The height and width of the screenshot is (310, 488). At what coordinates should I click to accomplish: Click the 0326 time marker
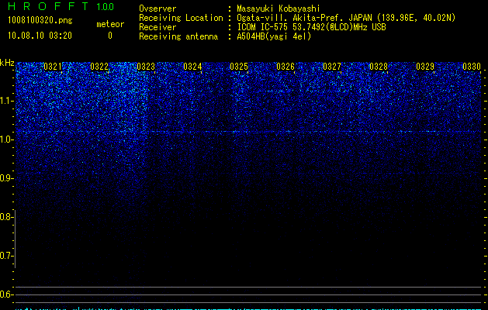click(x=286, y=67)
